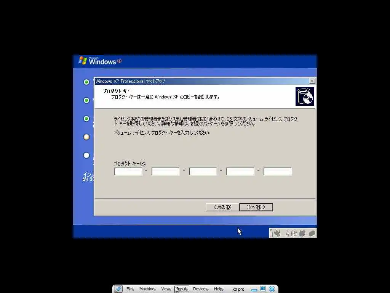Click the IME input mode 'A' indicator

point(287,233)
